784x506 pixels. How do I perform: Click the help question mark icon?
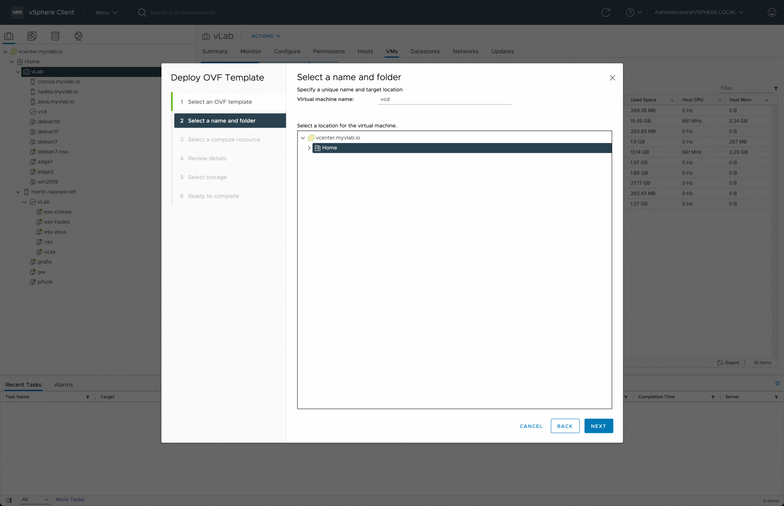click(630, 13)
